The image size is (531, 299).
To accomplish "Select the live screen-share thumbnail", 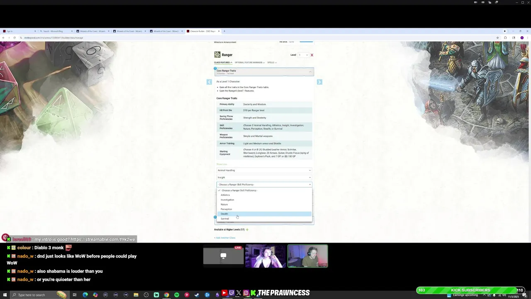I will click(x=223, y=256).
